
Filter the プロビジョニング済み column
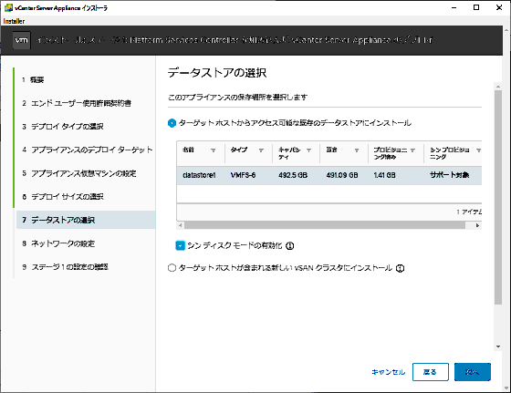(412, 150)
